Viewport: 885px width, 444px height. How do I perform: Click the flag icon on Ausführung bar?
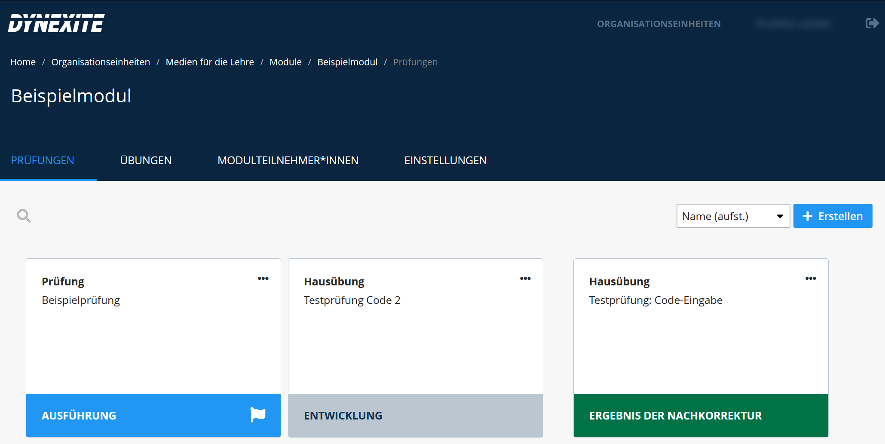[258, 415]
